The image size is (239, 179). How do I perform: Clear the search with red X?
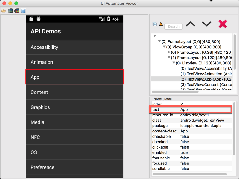[x=223, y=24]
